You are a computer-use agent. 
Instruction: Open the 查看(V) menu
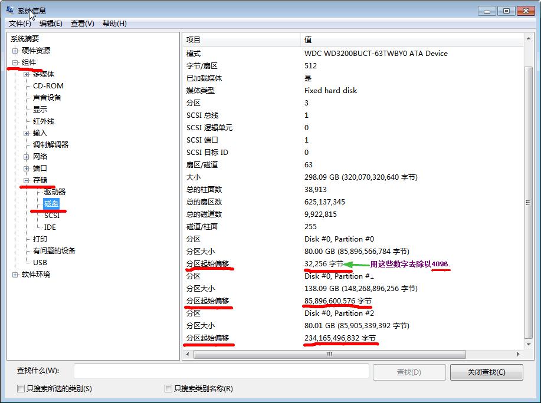tap(80, 24)
